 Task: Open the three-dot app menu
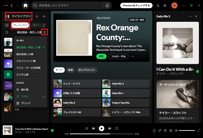[x=6, y=6]
